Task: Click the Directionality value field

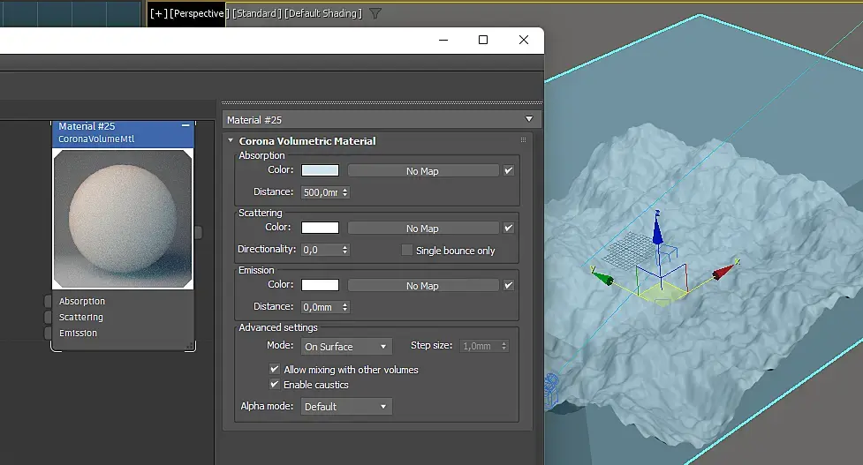Action: click(x=320, y=251)
